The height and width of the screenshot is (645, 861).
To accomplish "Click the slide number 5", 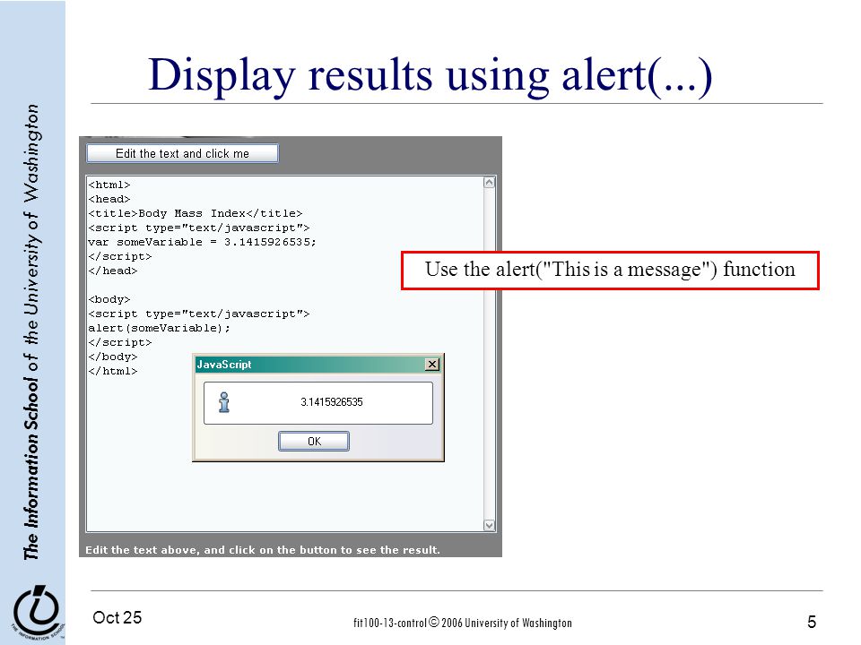I will pyautogui.click(x=812, y=622).
